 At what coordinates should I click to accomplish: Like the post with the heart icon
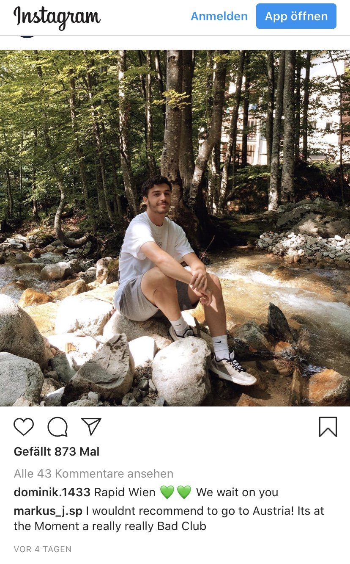(24, 427)
